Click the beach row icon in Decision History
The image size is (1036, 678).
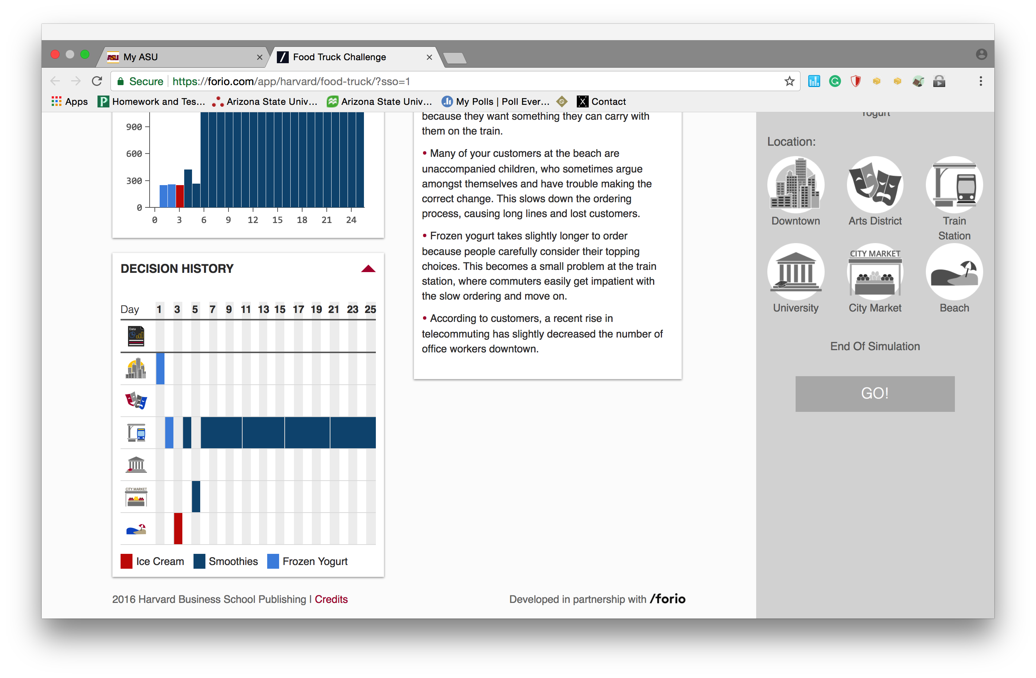click(136, 529)
